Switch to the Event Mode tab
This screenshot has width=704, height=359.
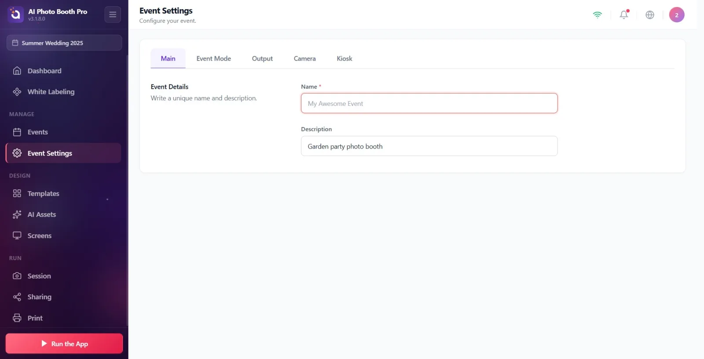click(x=214, y=58)
